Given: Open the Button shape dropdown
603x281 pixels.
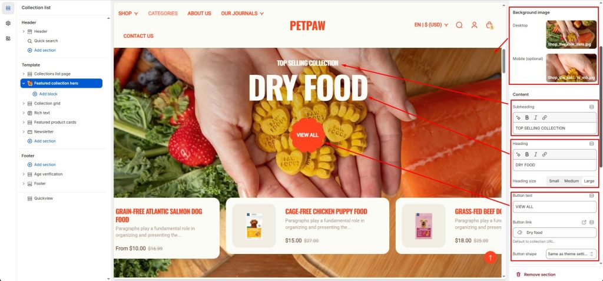Looking at the screenshot, I should click(x=571, y=254).
